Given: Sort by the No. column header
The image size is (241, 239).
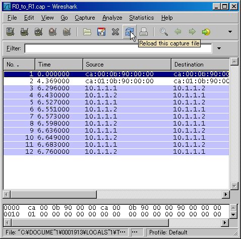Looking at the screenshot, I should click(x=19, y=65).
